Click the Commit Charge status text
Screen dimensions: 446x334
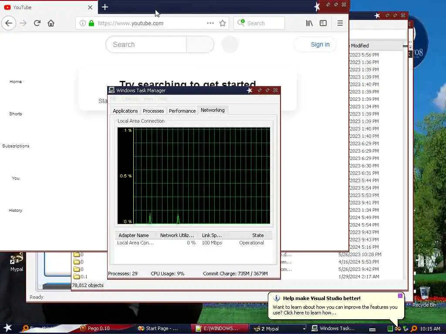(235, 274)
